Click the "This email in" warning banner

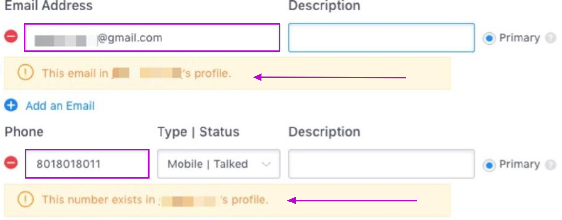pyautogui.click(x=341, y=73)
